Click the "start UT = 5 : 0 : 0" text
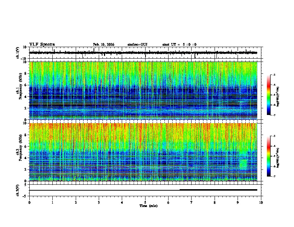The height and width of the screenshot is (227, 294). pos(179,45)
